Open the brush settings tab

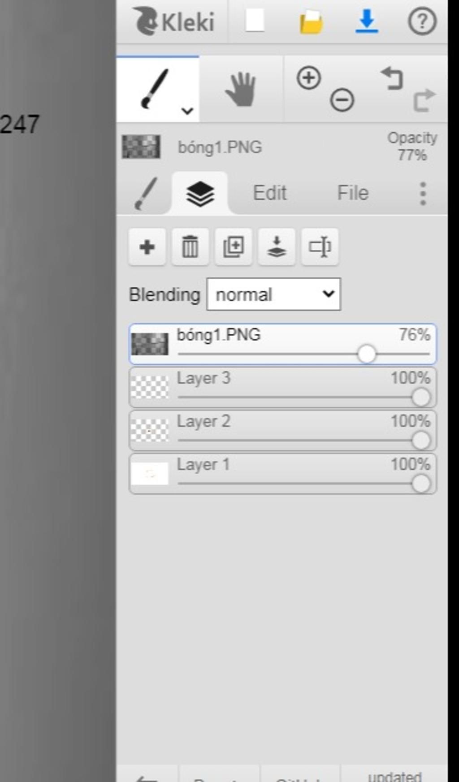point(146,194)
